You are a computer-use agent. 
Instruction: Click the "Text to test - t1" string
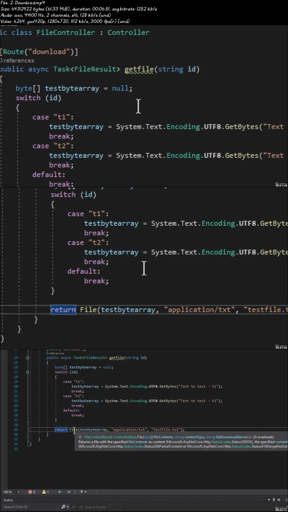(198, 386)
